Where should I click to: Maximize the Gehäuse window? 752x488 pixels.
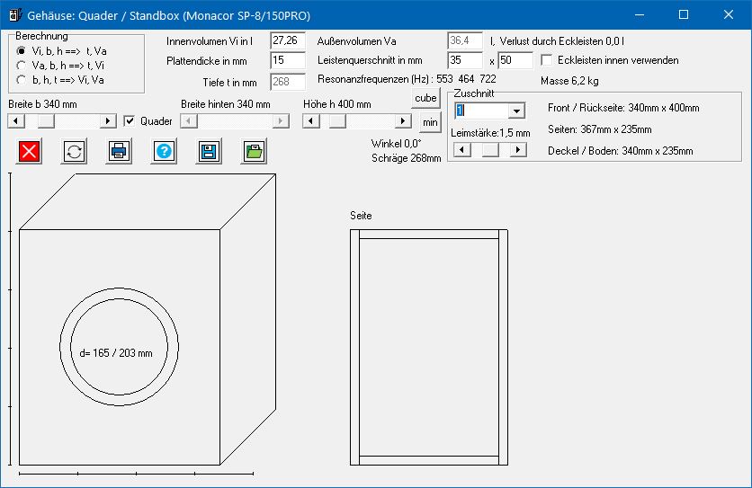click(684, 15)
